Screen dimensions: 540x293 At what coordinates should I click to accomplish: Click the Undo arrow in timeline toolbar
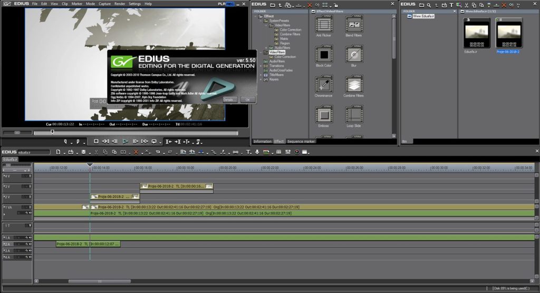coord(158,152)
